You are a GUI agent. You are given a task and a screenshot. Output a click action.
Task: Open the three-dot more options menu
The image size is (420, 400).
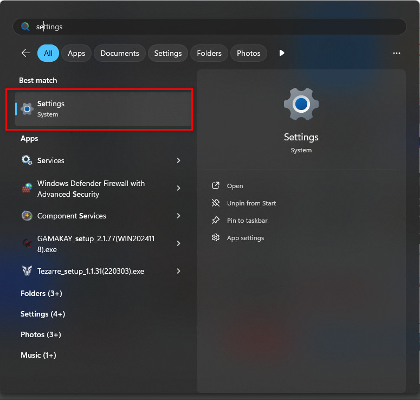[397, 53]
